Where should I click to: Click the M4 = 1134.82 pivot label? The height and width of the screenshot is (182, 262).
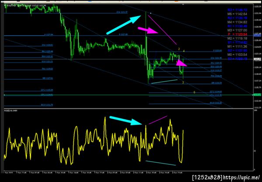pos(237,22)
